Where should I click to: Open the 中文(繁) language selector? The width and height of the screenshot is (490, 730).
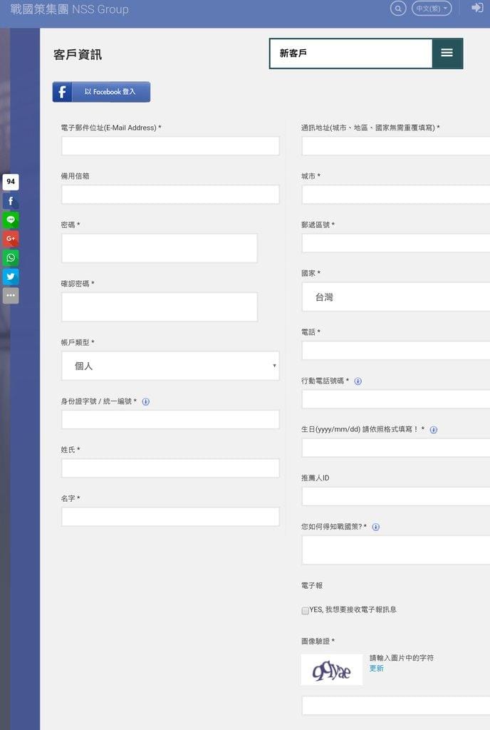[x=432, y=9]
